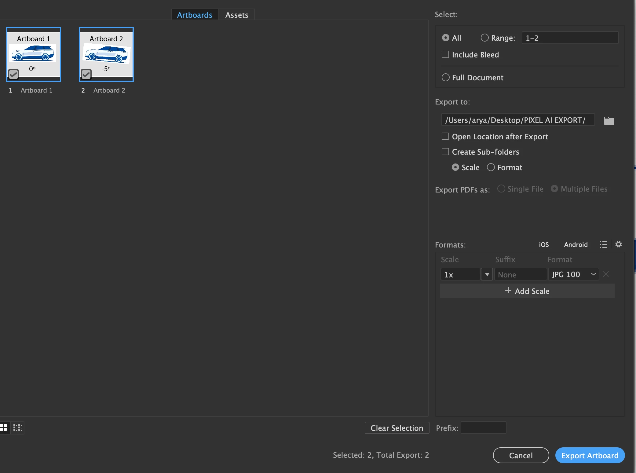Switch to large thumbnail grid view

click(4, 427)
